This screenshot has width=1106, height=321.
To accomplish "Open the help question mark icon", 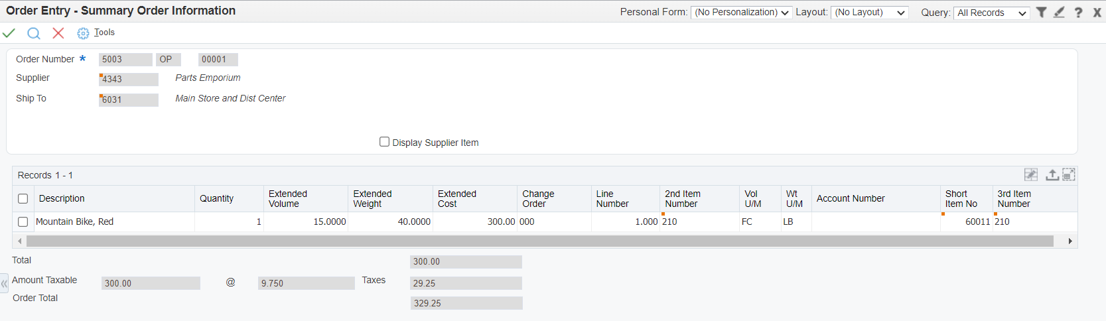I will [x=1079, y=12].
